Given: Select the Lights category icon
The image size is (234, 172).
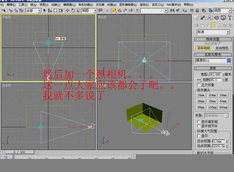Looking at the screenshot, I should (208, 25).
